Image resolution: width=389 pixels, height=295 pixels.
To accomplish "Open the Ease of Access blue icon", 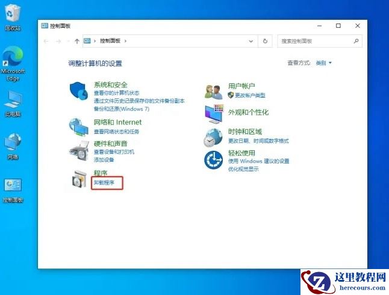I will point(213,160).
